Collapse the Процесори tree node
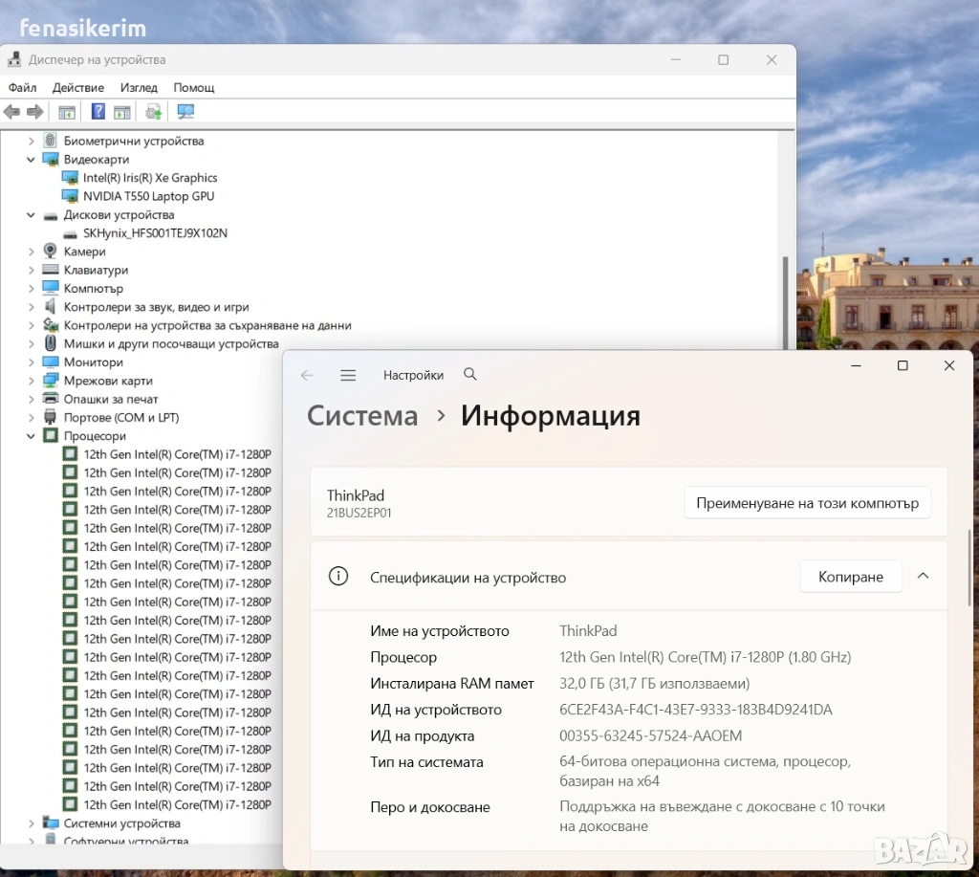This screenshot has width=979, height=877. point(31,436)
